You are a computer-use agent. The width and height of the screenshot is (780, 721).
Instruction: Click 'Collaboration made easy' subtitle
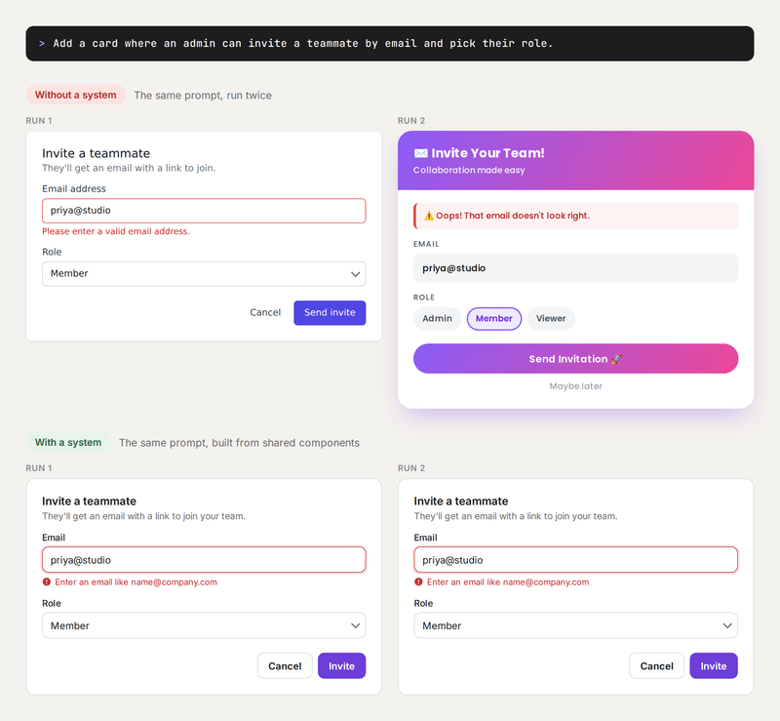tap(469, 171)
